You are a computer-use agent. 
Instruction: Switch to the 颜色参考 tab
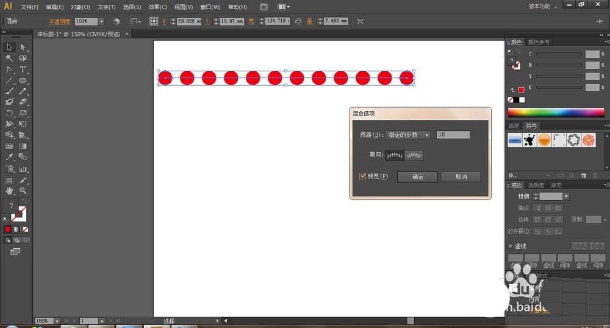[x=539, y=42]
